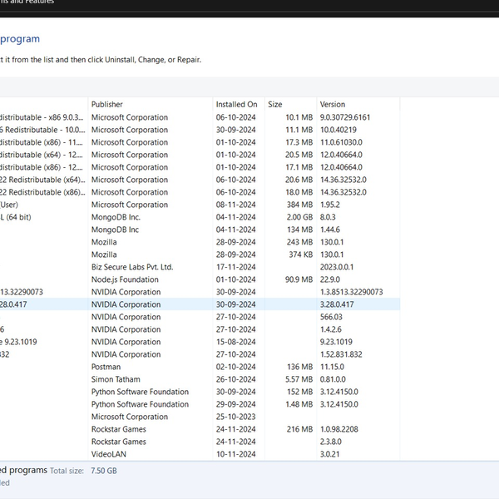Image resolution: width=499 pixels, height=499 pixels.
Task: Select the MongoDB Inc 134 MB row
Action: (115, 230)
